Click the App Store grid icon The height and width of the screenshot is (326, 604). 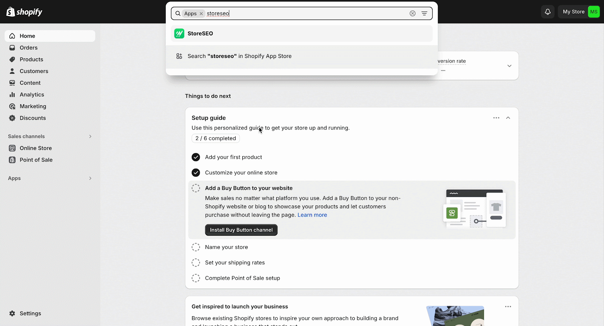[x=179, y=56]
